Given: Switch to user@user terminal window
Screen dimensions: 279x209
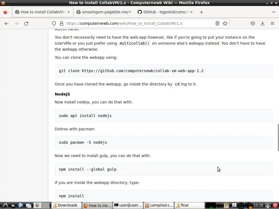Looking at the screenshot, I should [128, 205].
